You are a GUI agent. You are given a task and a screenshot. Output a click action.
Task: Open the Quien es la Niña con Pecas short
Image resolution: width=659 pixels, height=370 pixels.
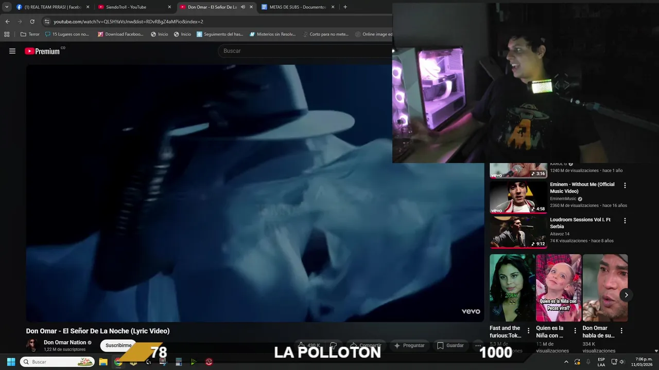click(559, 288)
